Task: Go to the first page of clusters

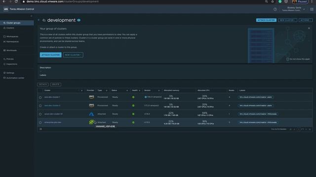Action: pyautogui.click(x=290, y=129)
